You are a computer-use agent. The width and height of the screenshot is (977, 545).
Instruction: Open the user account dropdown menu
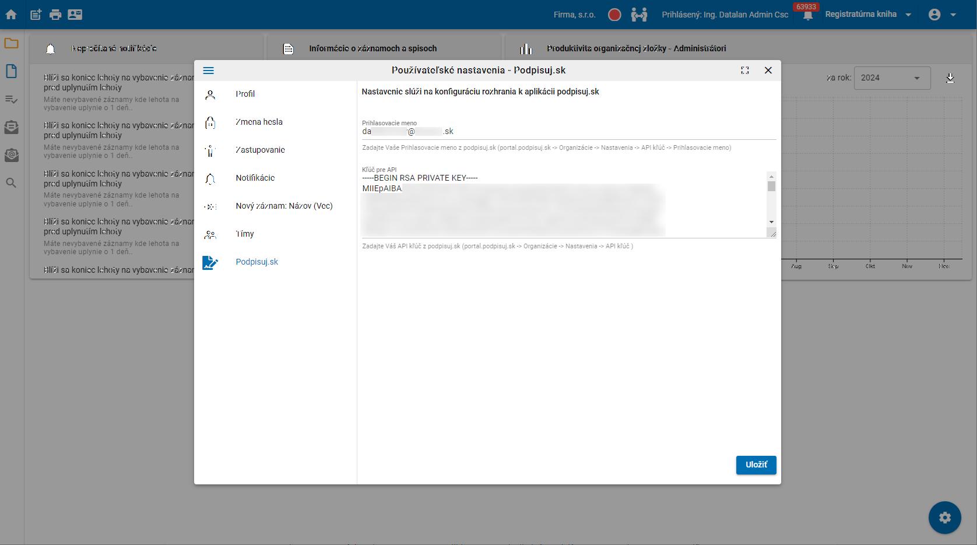click(942, 15)
